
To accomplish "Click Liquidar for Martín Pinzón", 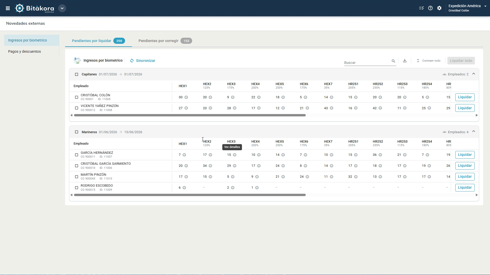I will [465, 176].
